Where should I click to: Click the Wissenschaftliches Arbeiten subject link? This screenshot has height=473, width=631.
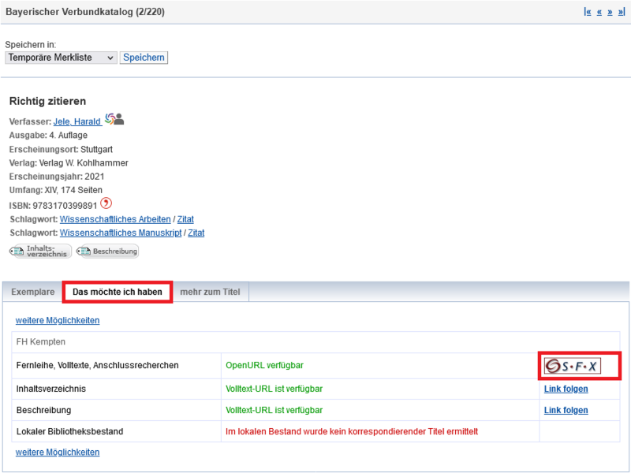click(x=115, y=219)
